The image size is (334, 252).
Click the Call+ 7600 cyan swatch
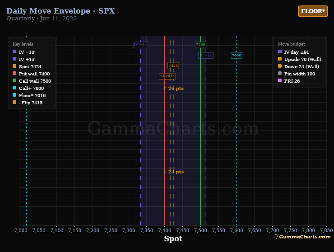point(14,88)
